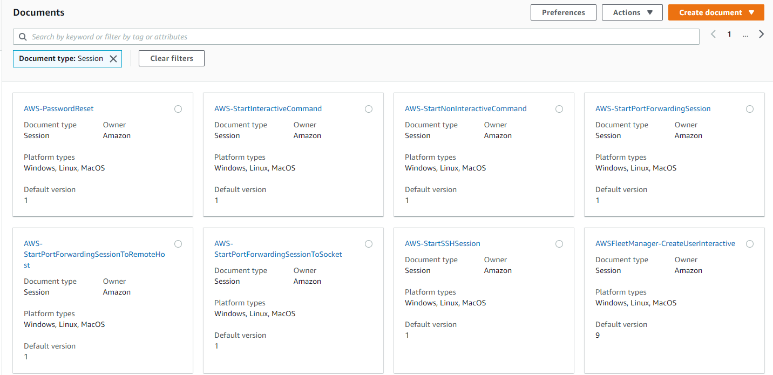Open the AWS-StartNonInteractiveCommand document link
Screen dimensions: 773x375
tap(465, 108)
